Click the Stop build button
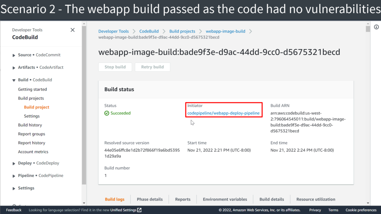This screenshot has width=381, height=214. point(115,67)
